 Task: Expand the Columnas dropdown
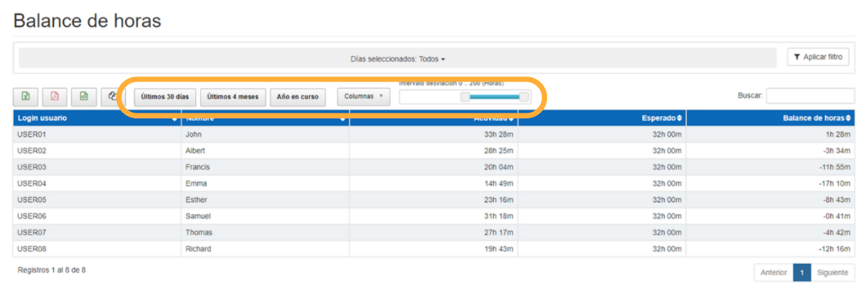pos(364,96)
